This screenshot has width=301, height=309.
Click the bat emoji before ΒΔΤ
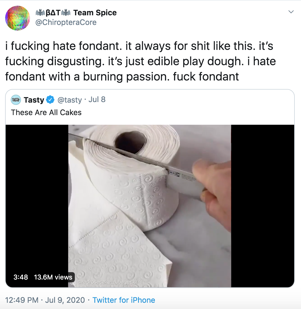click(40, 13)
